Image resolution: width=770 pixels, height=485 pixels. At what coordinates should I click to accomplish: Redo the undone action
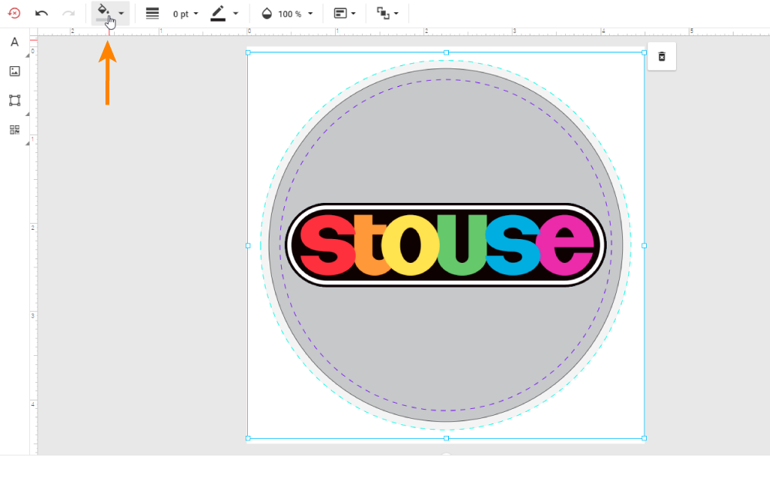pyautogui.click(x=69, y=13)
